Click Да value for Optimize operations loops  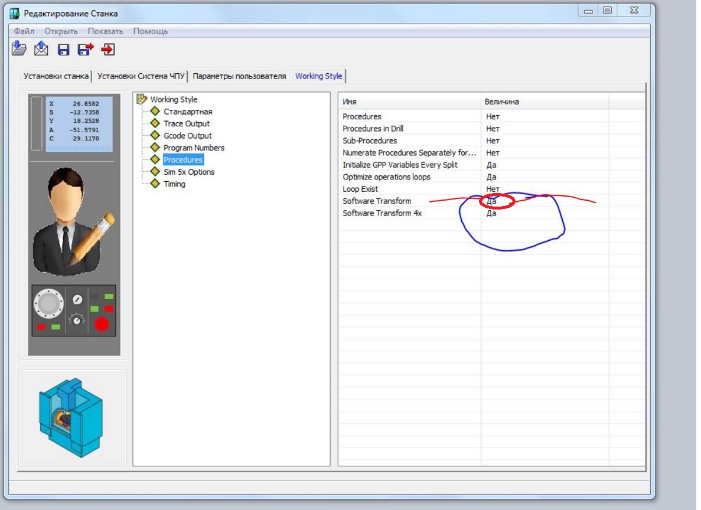click(491, 176)
